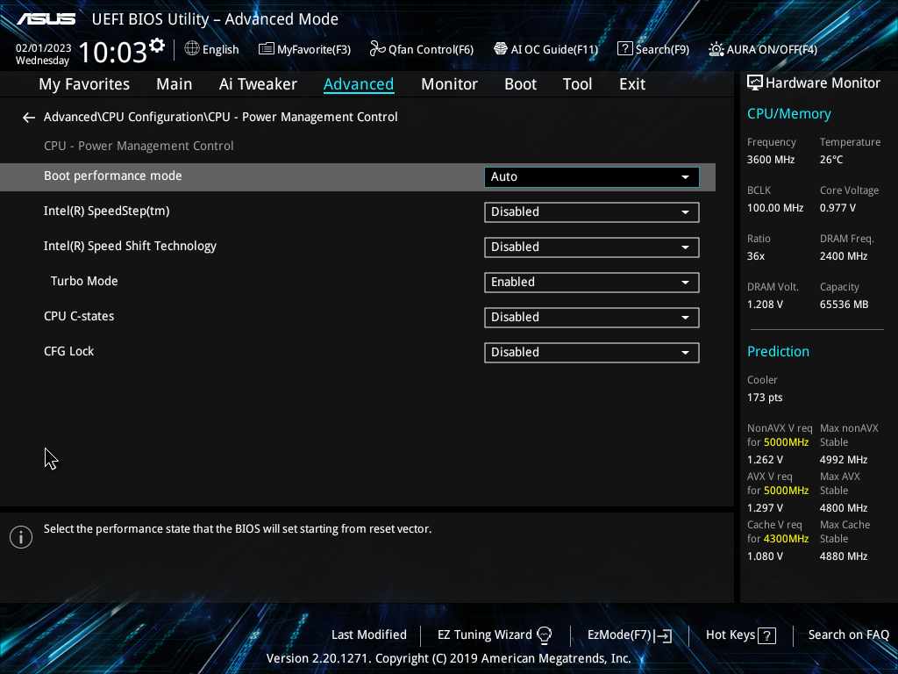Click the 2400 MHz DRAM frequency value

843,257
